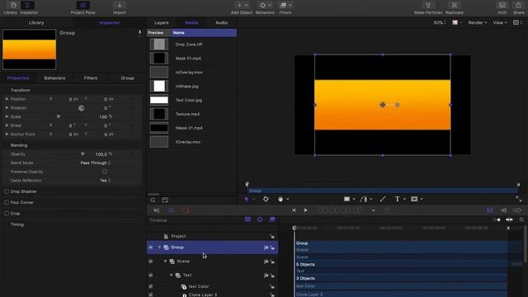This screenshot has width=528, height=297.
Task: Play the project
Action: 306,210
